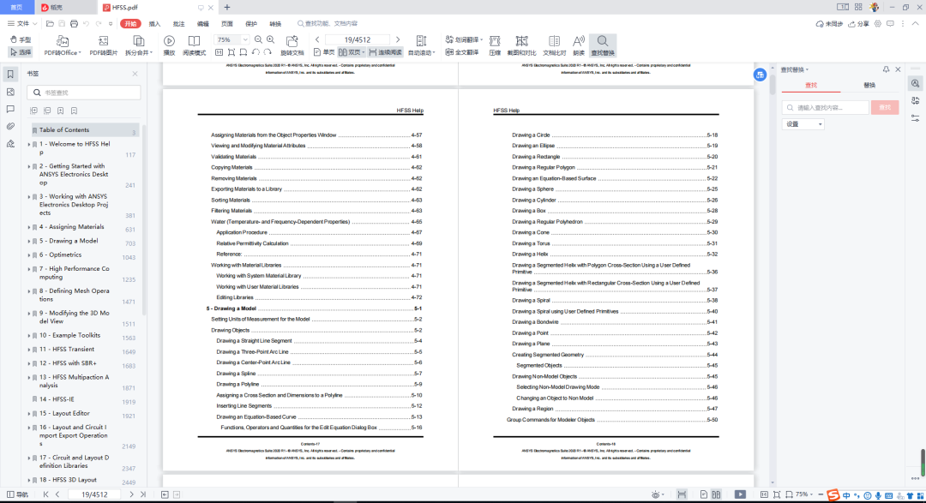Image resolution: width=926 pixels, height=503 pixels.
Task: Click the Rotate document (旋转文档) icon
Action: pyautogui.click(x=292, y=45)
